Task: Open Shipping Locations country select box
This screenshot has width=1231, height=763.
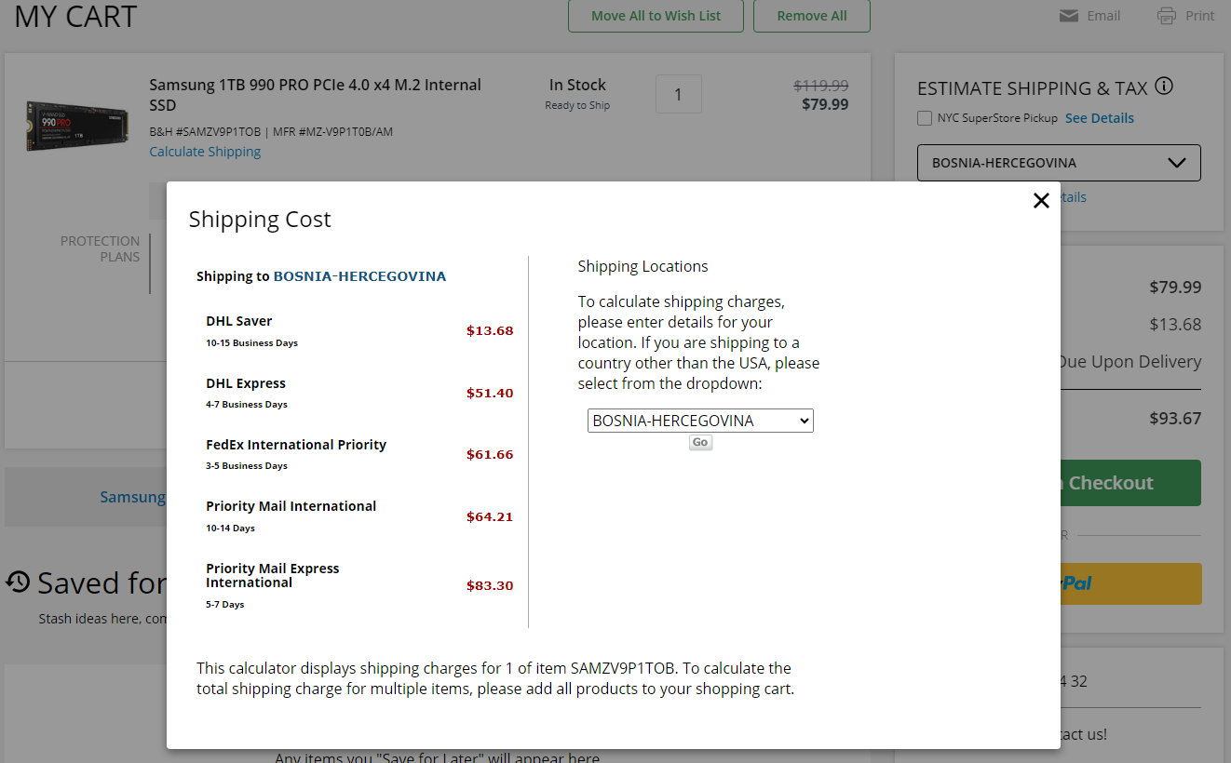Action: (x=700, y=421)
